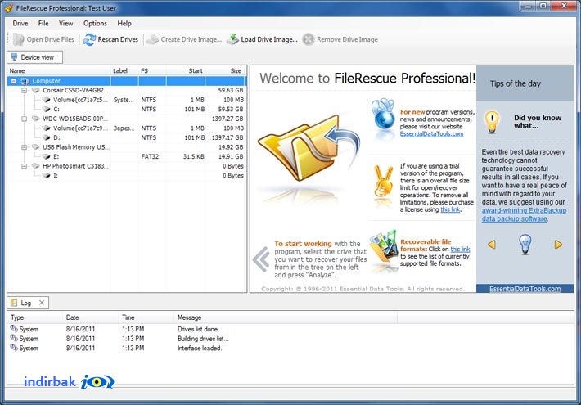This screenshot has height=405, width=581.
Task: Open award-winning ExtraBackup software link
Action: click(x=524, y=214)
